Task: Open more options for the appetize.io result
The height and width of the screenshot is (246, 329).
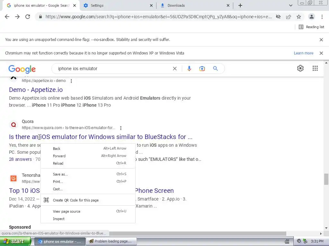Action: click(x=71, y=81)
